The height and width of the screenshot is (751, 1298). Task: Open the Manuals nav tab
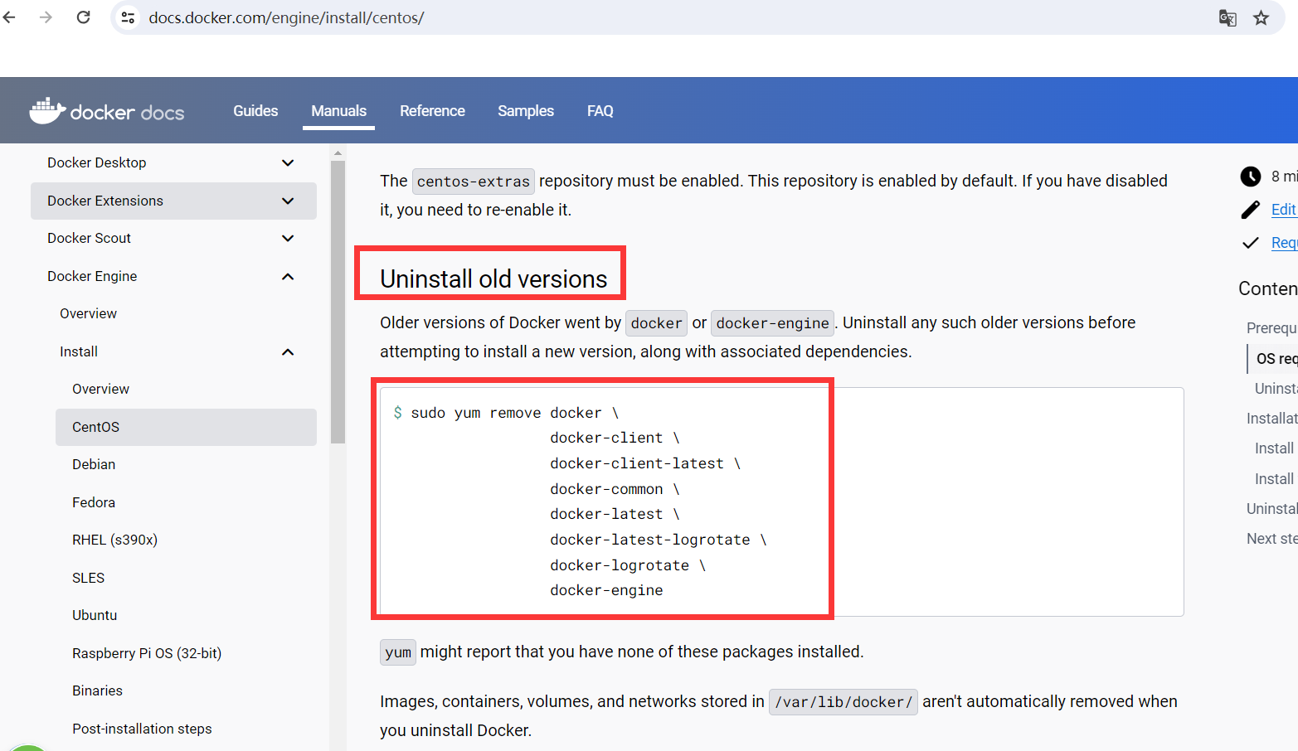tap(338, 111)
